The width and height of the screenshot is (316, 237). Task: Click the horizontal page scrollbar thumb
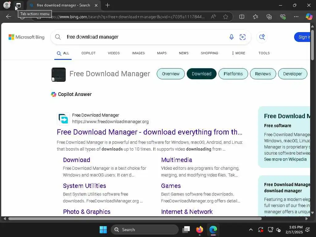[135, 219]
